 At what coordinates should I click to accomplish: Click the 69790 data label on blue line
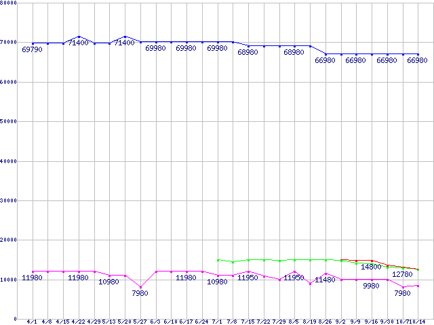pos(32,49)
